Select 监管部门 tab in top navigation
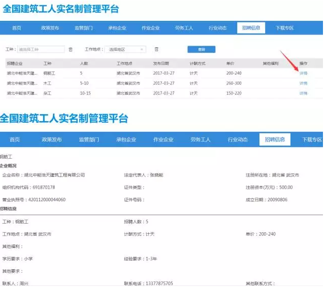 point(84,28)
